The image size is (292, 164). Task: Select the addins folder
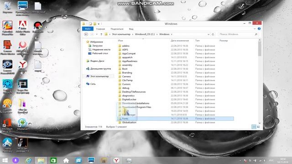(x=126, y=46)
